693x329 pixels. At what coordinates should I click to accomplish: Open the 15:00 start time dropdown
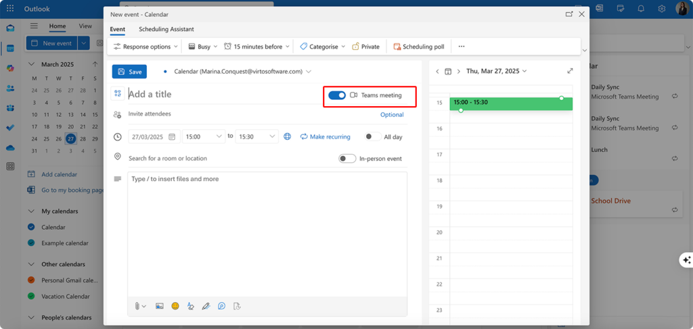[x=204, y=136]
